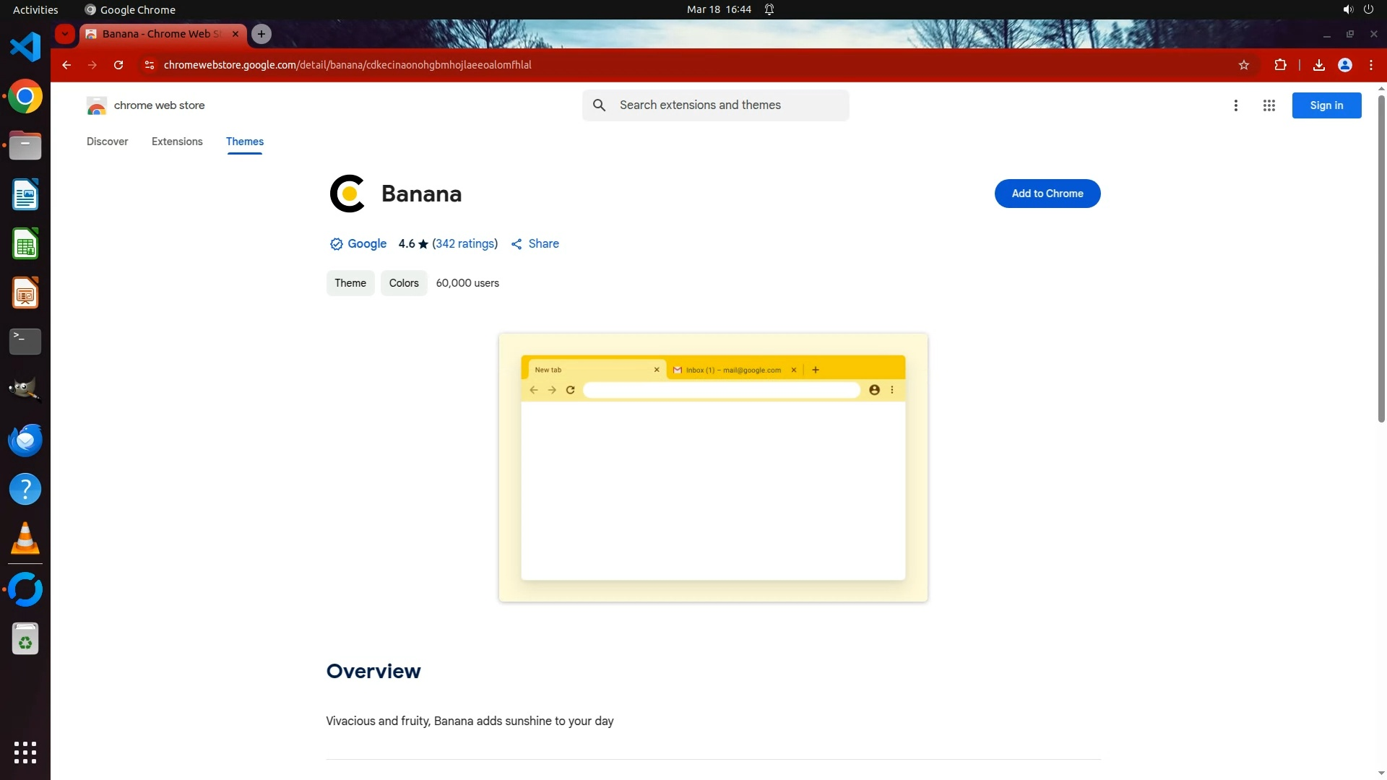Screen dimensions: 1387x780
Task: Open the Banana theme preview image
Action: pos(712,467)
